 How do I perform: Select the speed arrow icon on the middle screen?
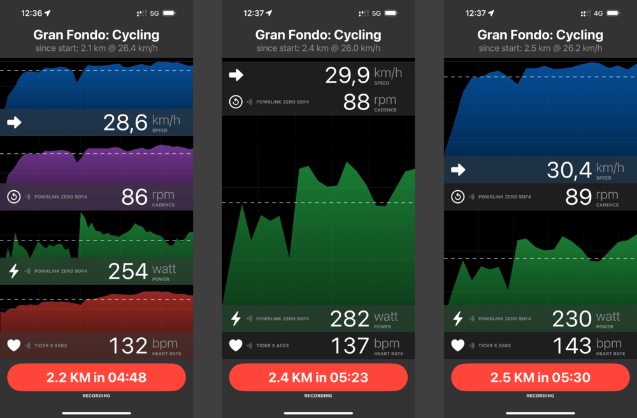click(x=236, y=75)
